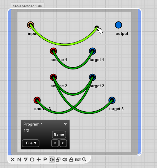The height and width of the screenshot is (168, 157).
Task: Click the eye visibility icon in the toolbar
Action: point(65,160)
